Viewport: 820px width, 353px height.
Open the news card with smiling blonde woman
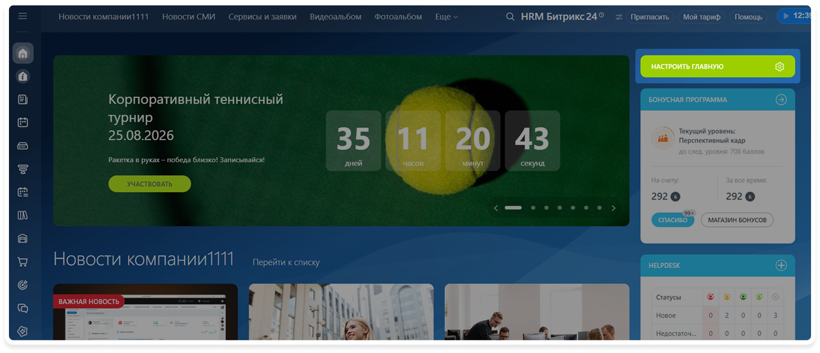[x=341, y=312]
